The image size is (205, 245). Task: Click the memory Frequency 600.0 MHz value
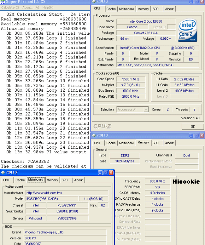157,181
